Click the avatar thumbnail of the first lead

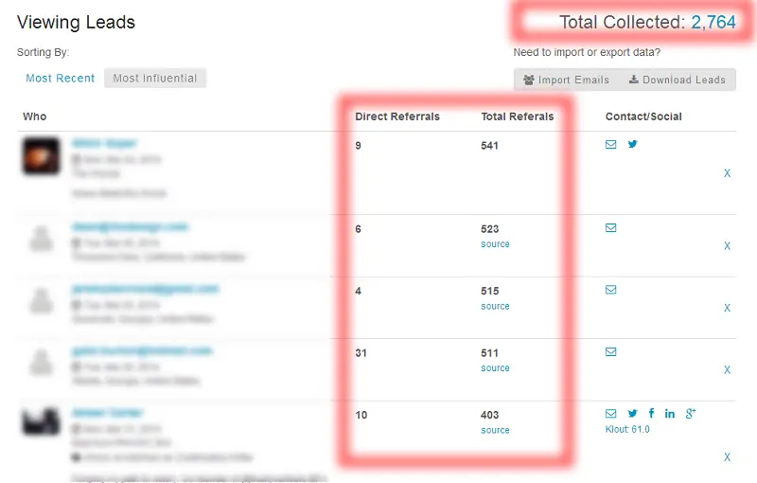click(41, 156)
